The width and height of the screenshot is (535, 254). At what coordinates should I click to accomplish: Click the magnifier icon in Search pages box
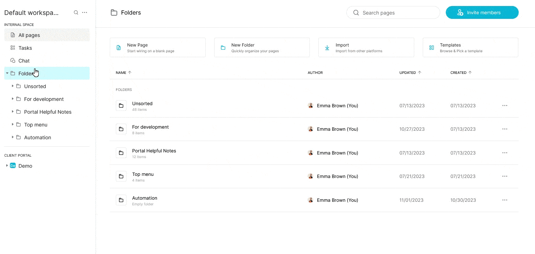pos(356,13)
